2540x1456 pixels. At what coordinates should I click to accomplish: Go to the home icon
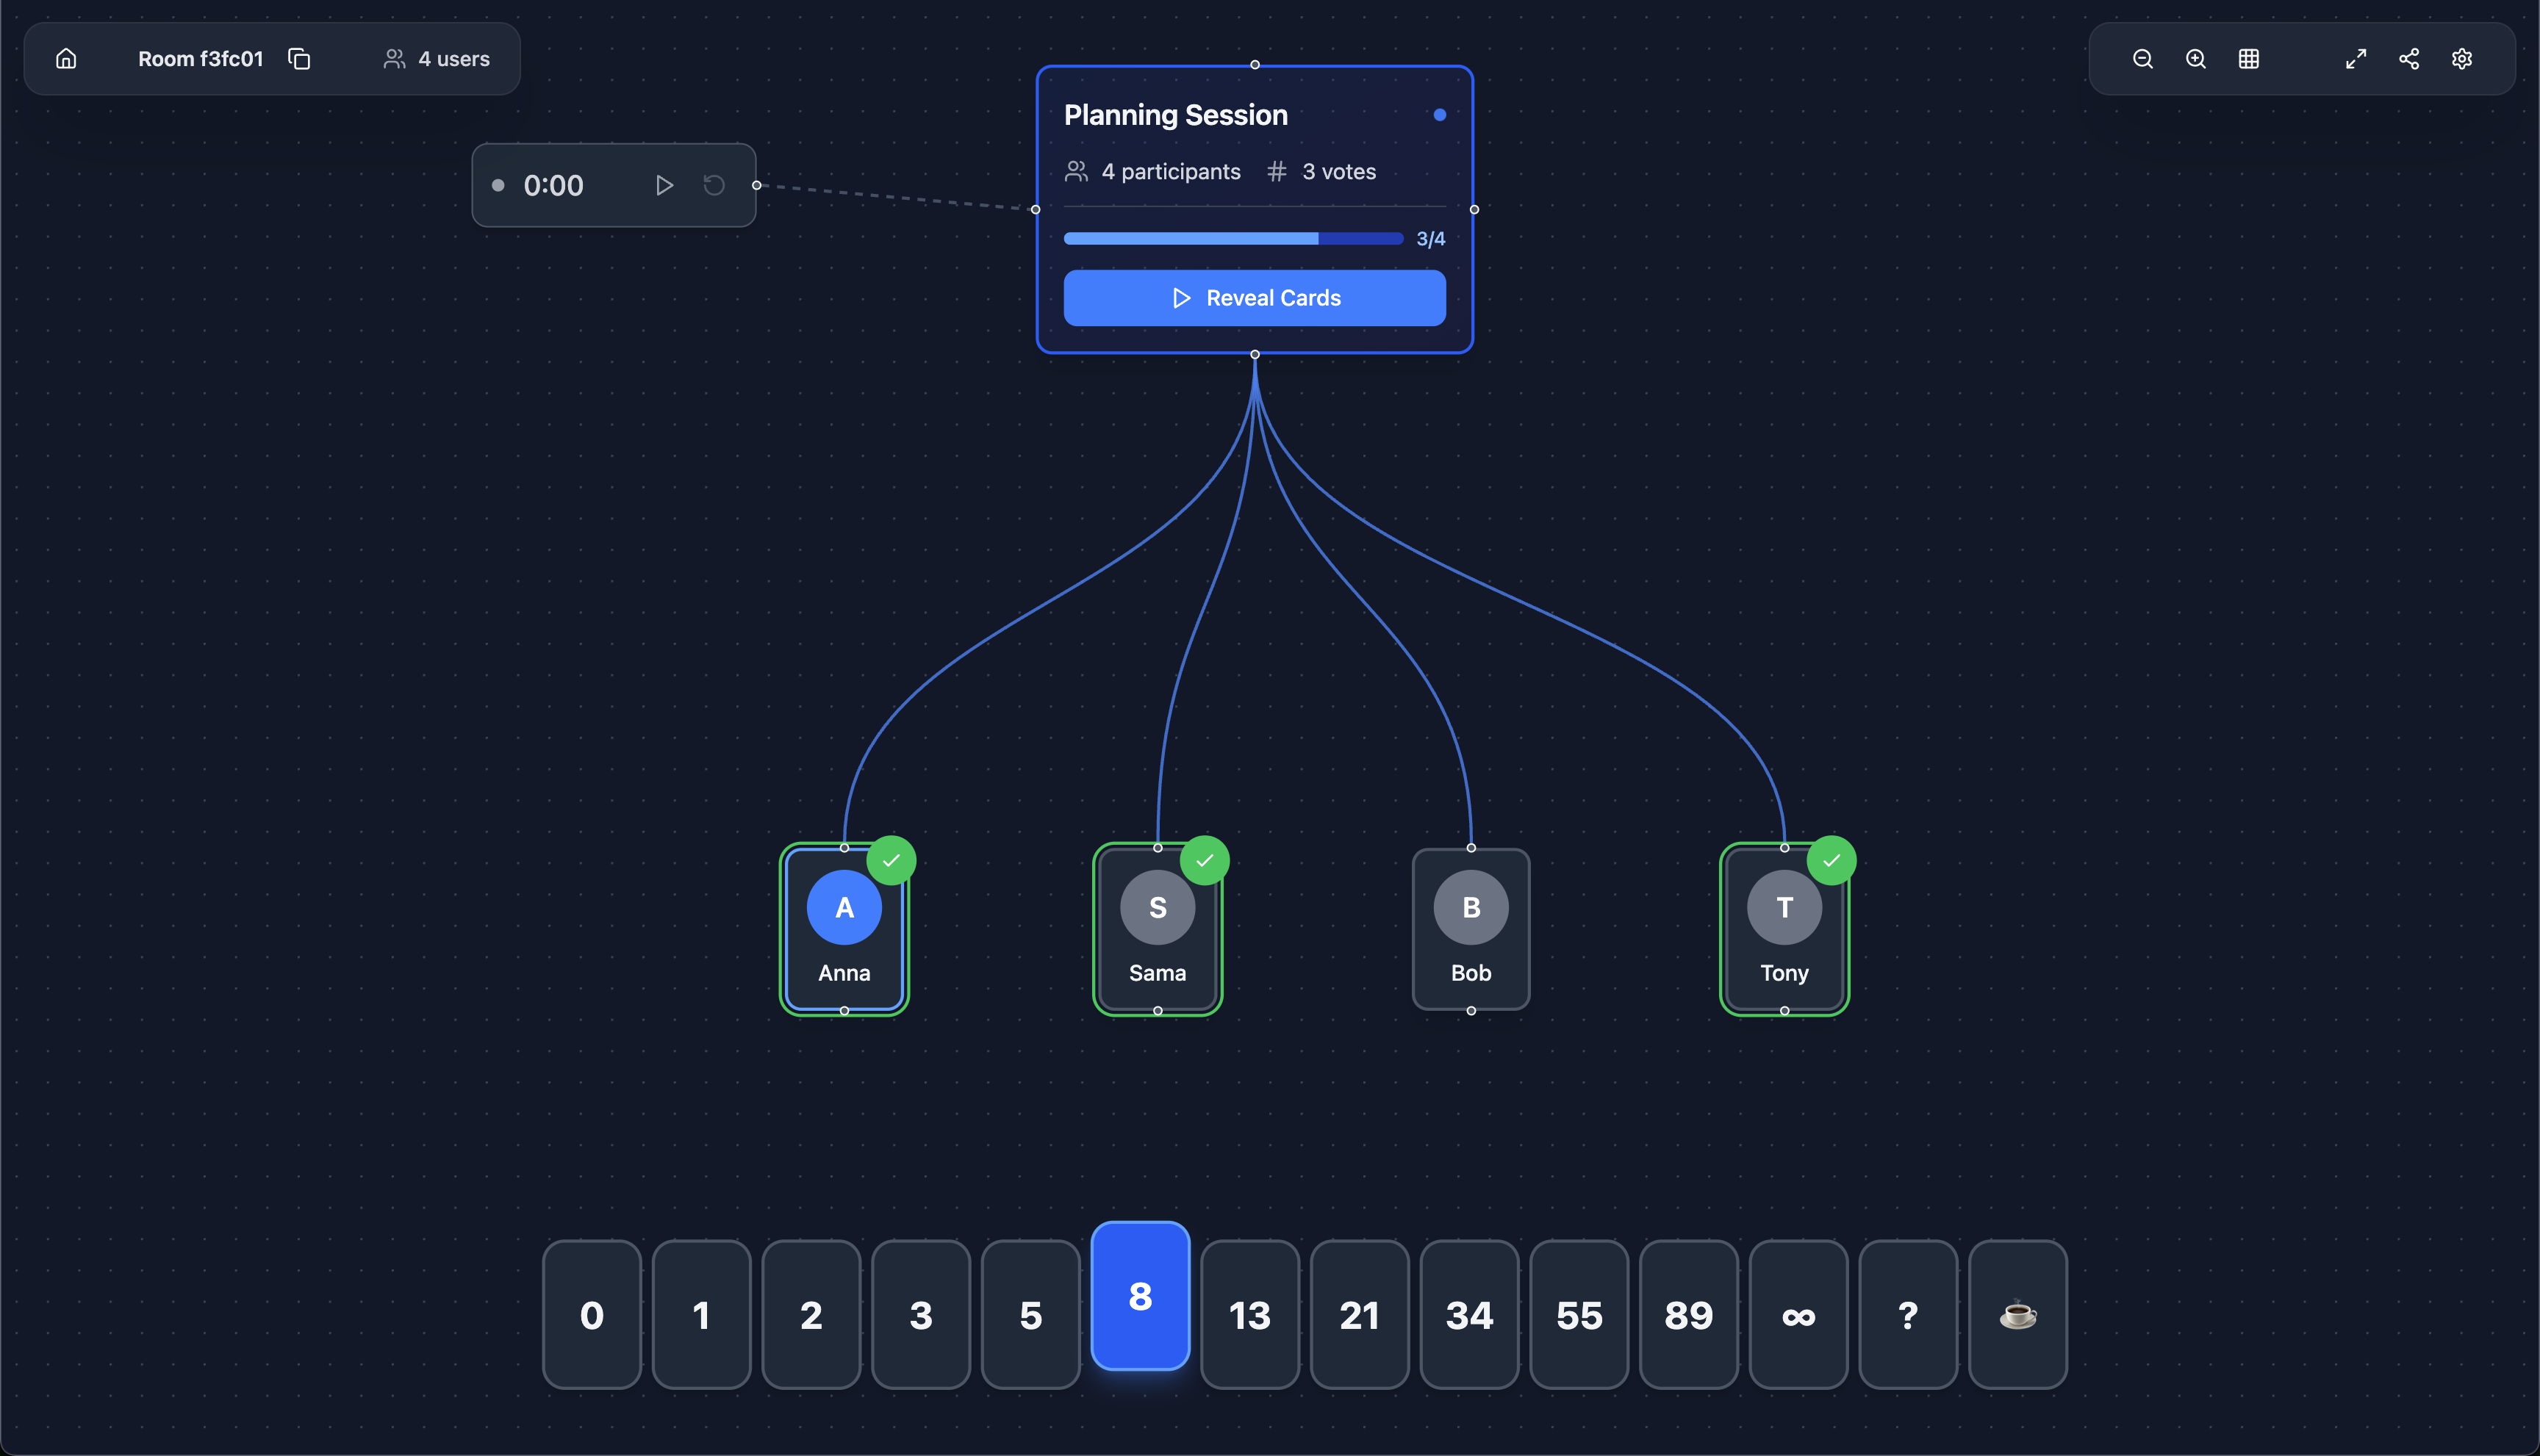pyautogui.click(x=66, y=59)
